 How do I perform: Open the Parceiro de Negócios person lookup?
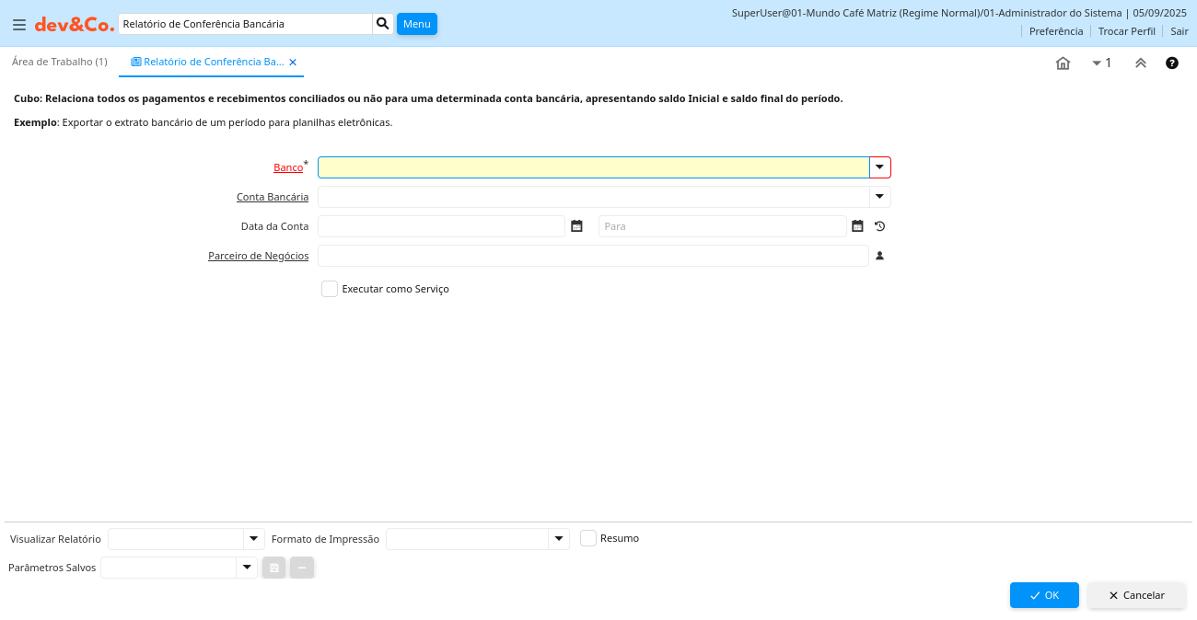879,256
